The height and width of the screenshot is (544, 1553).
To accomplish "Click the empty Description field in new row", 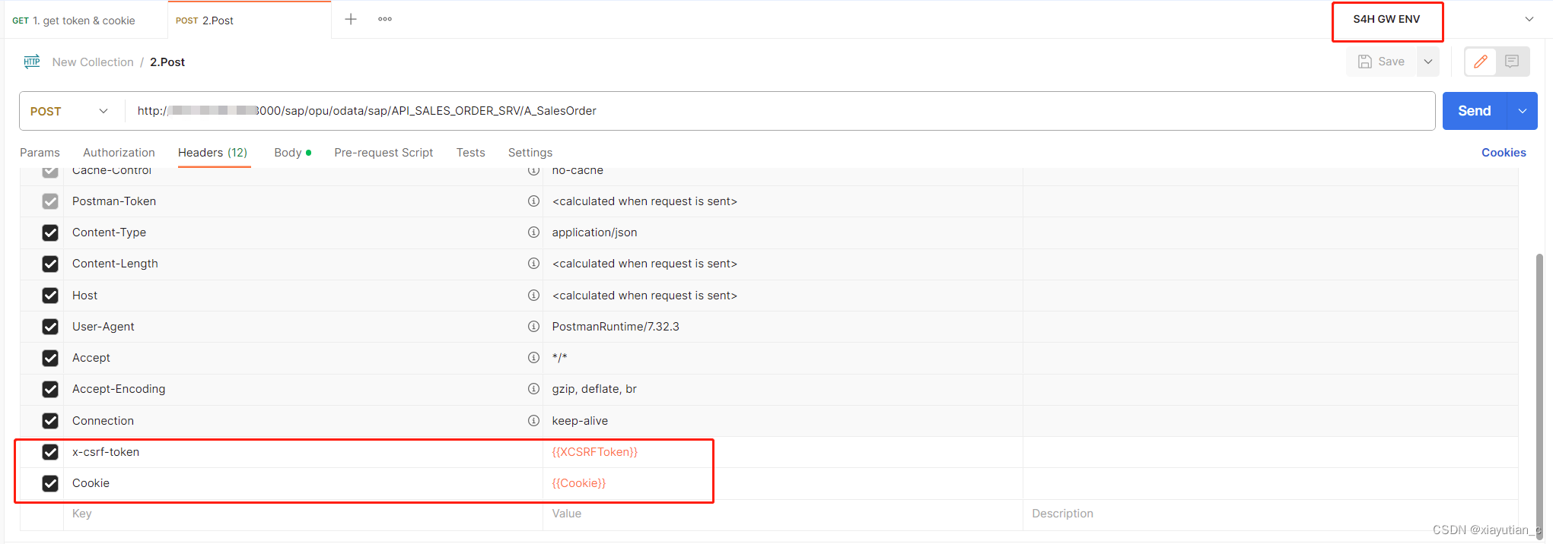I will pos(1271,514).
